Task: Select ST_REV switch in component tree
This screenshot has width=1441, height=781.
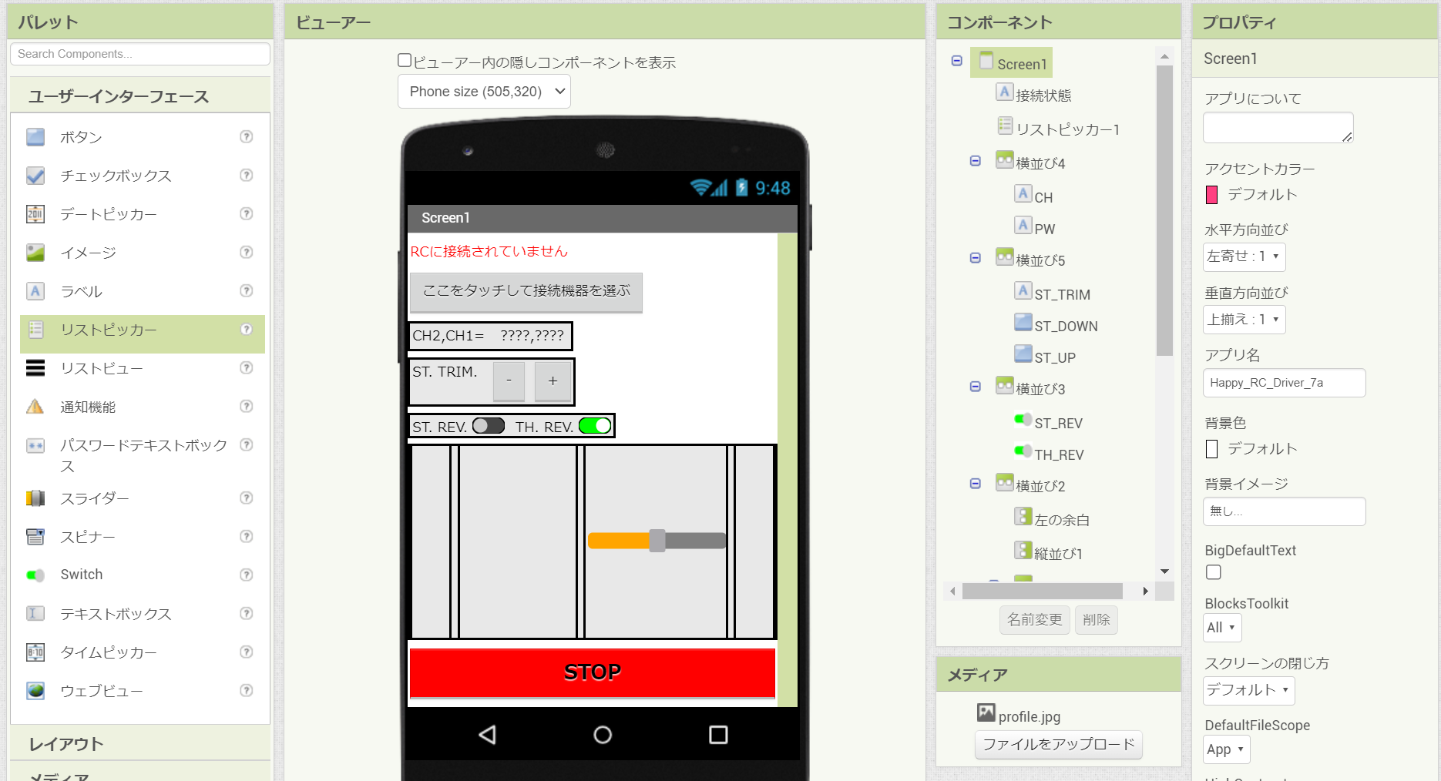Action: coord(1049,422)
